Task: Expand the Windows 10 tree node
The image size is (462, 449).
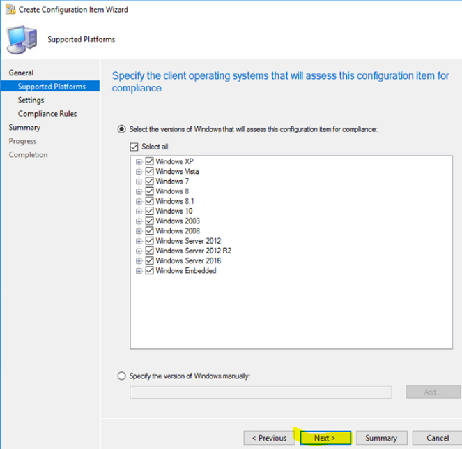Action: pos(139,212)
